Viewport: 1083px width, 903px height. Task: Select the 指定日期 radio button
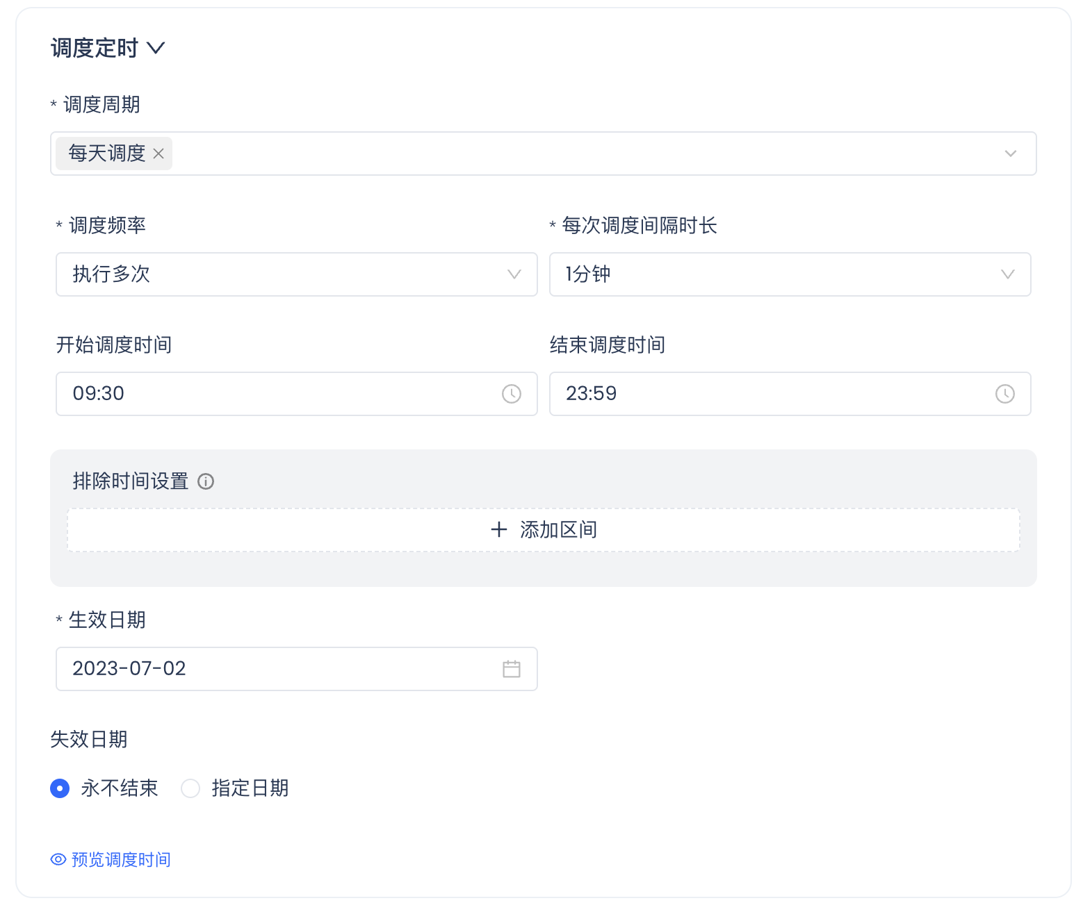point(190,788)
